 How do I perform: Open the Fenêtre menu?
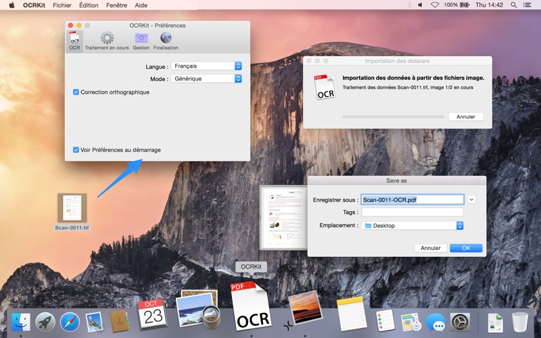(116, 5)
